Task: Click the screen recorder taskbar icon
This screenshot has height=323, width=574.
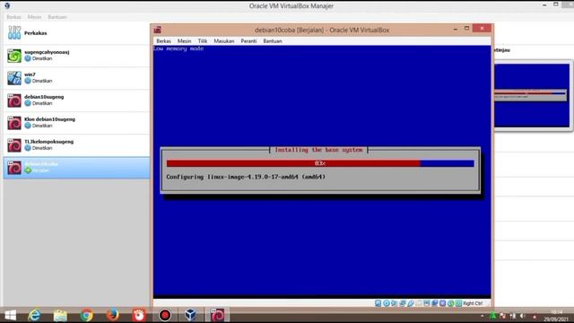Action: [165, 315]
